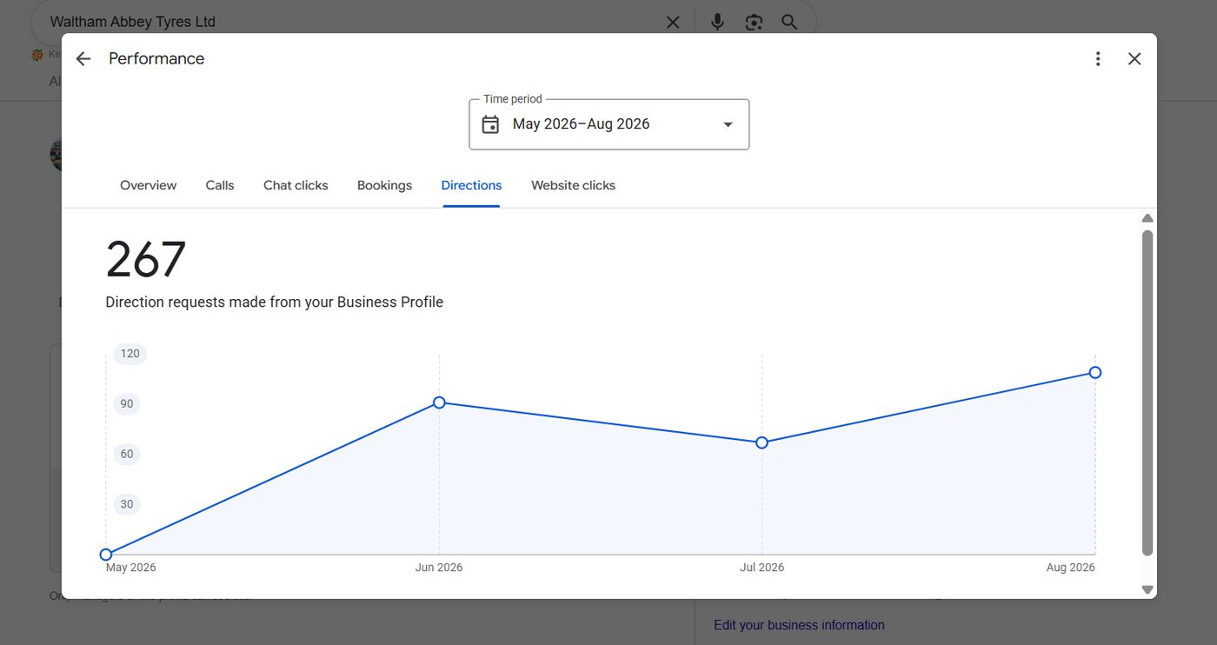Image resolution: width=1217 pixels, height=645 pixels.
Task: Click the 120 axis label
Action: 130,353
